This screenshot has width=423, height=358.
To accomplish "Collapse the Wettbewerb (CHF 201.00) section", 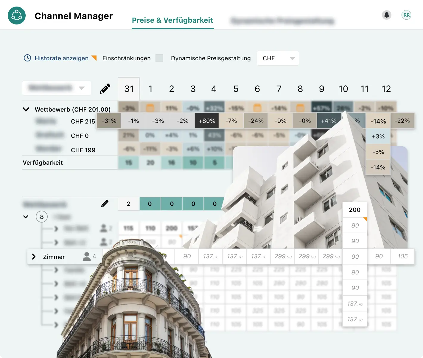I will (x=26, y=109).
